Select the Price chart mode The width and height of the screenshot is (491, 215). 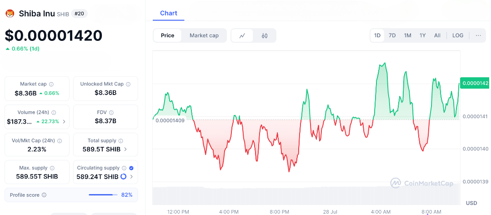pos(167,35)
